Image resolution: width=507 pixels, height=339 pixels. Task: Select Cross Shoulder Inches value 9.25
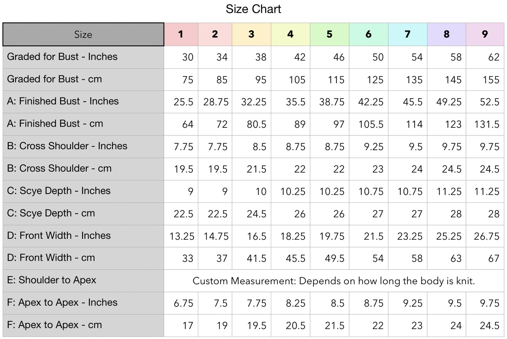click(x=374, y=147)
